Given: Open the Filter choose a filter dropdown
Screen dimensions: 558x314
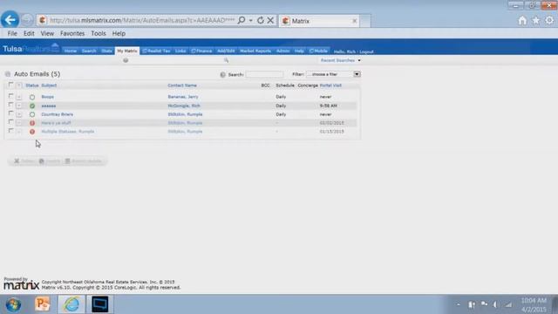Looking at the screenshot, I should [334, 74].
